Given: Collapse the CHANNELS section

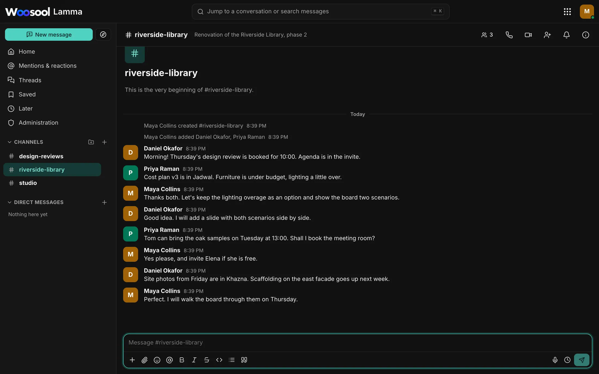Looking at the screenshot, I should click(25, 142).
